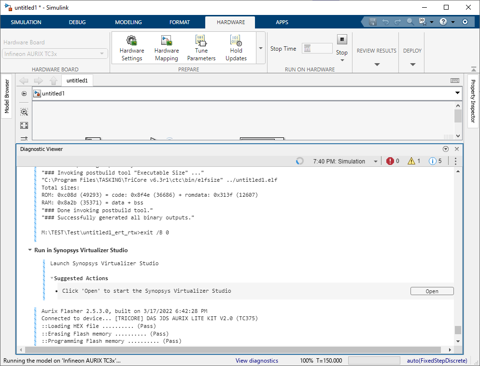
Task: Expand the Review Results section dropdown
Action: [x=376, y=65]
